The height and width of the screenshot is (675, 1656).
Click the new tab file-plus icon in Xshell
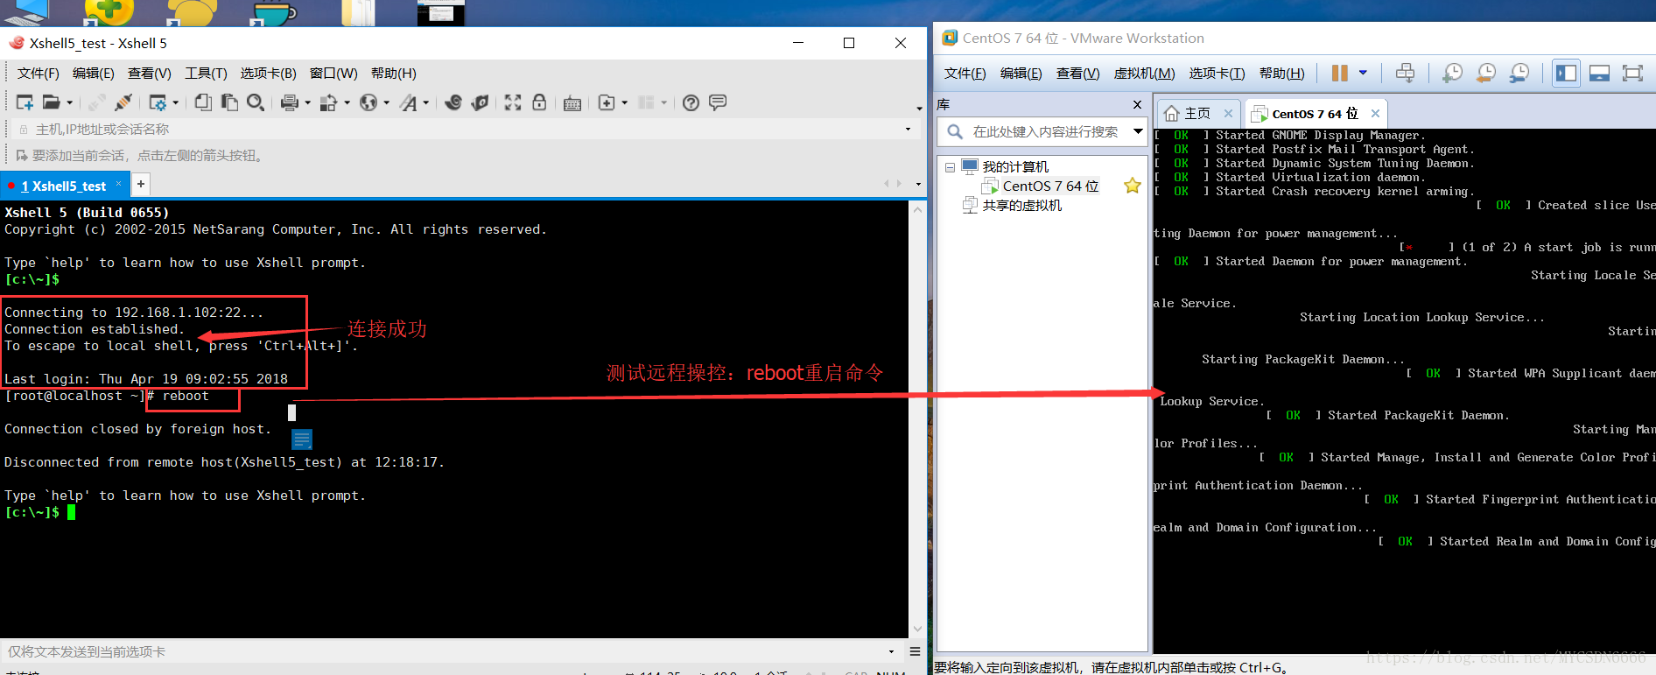pyautogui.click(x=606, y=102)
